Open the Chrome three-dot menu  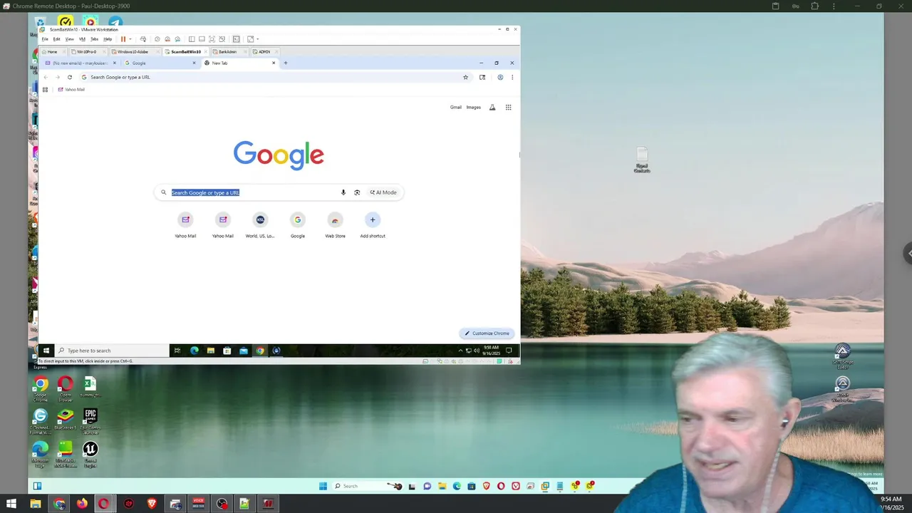click(512, 77)
